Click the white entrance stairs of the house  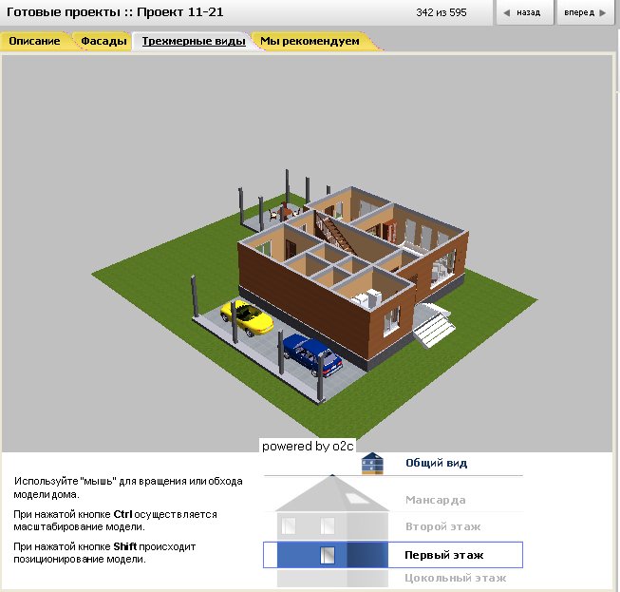(x=435, y=329)
